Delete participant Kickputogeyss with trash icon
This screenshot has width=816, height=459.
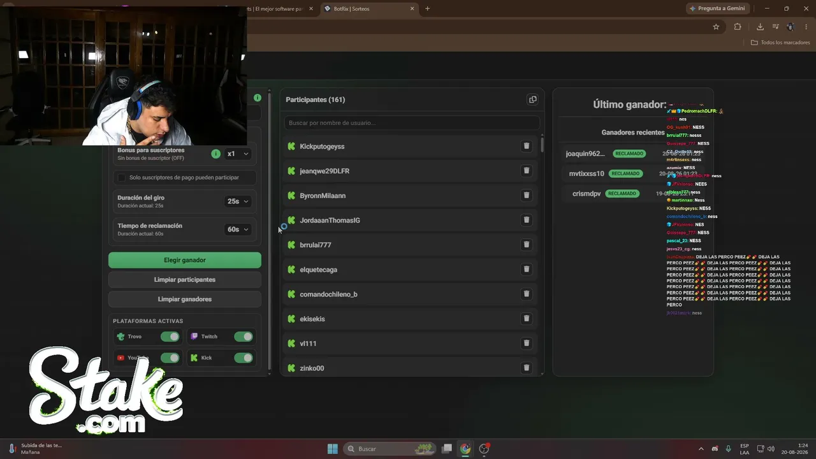coord(527,146)
